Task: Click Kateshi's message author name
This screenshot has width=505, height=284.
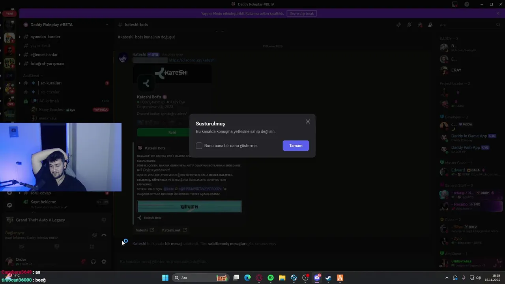Action: pos(139,54)
